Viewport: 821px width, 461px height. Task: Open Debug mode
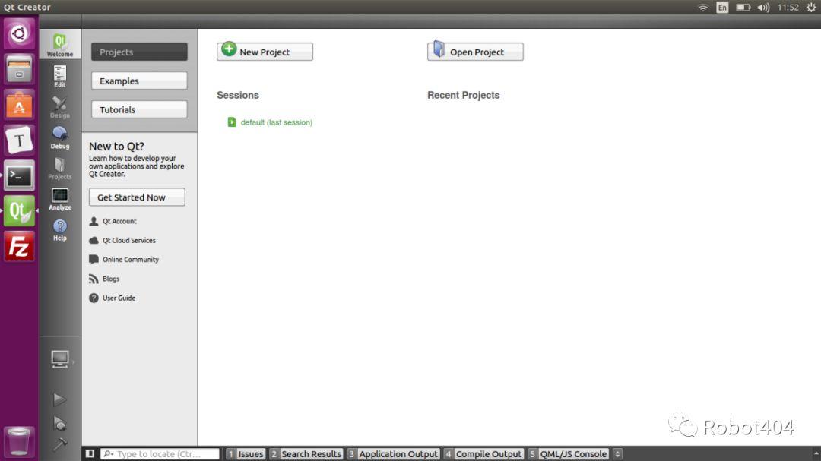60,137
